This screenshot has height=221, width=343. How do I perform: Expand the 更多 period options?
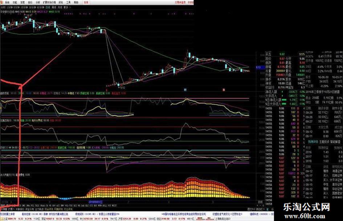pyautogui.click(x=66, y=7)
